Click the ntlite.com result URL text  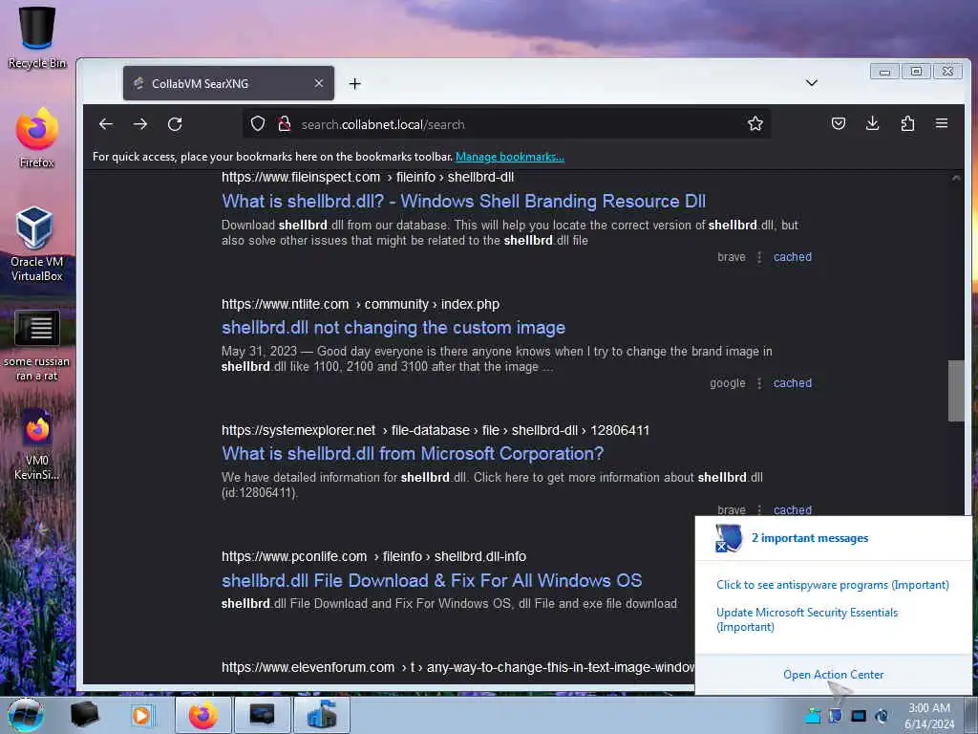point(360,304)
